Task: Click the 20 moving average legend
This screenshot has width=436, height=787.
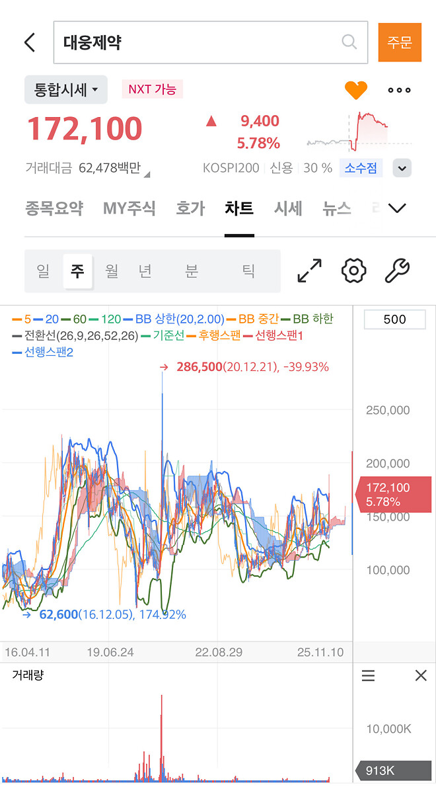Action: pyautogui.click(x=46, y=319)
